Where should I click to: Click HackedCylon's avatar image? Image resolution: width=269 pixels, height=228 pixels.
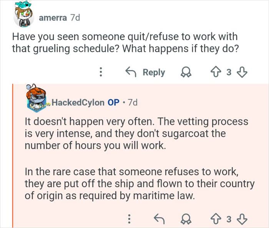[x=37, y=100]
